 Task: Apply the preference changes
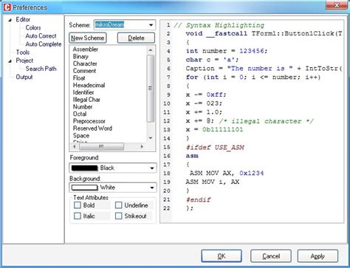[318, 256]
